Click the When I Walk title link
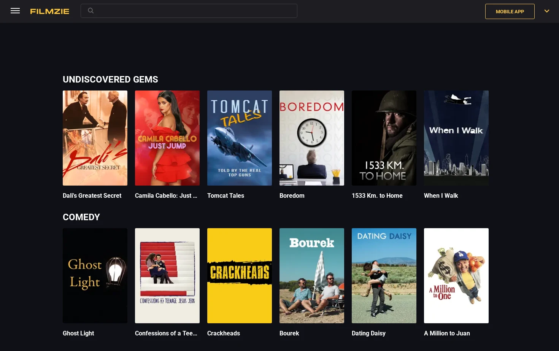559x351 pixels. 441,195
